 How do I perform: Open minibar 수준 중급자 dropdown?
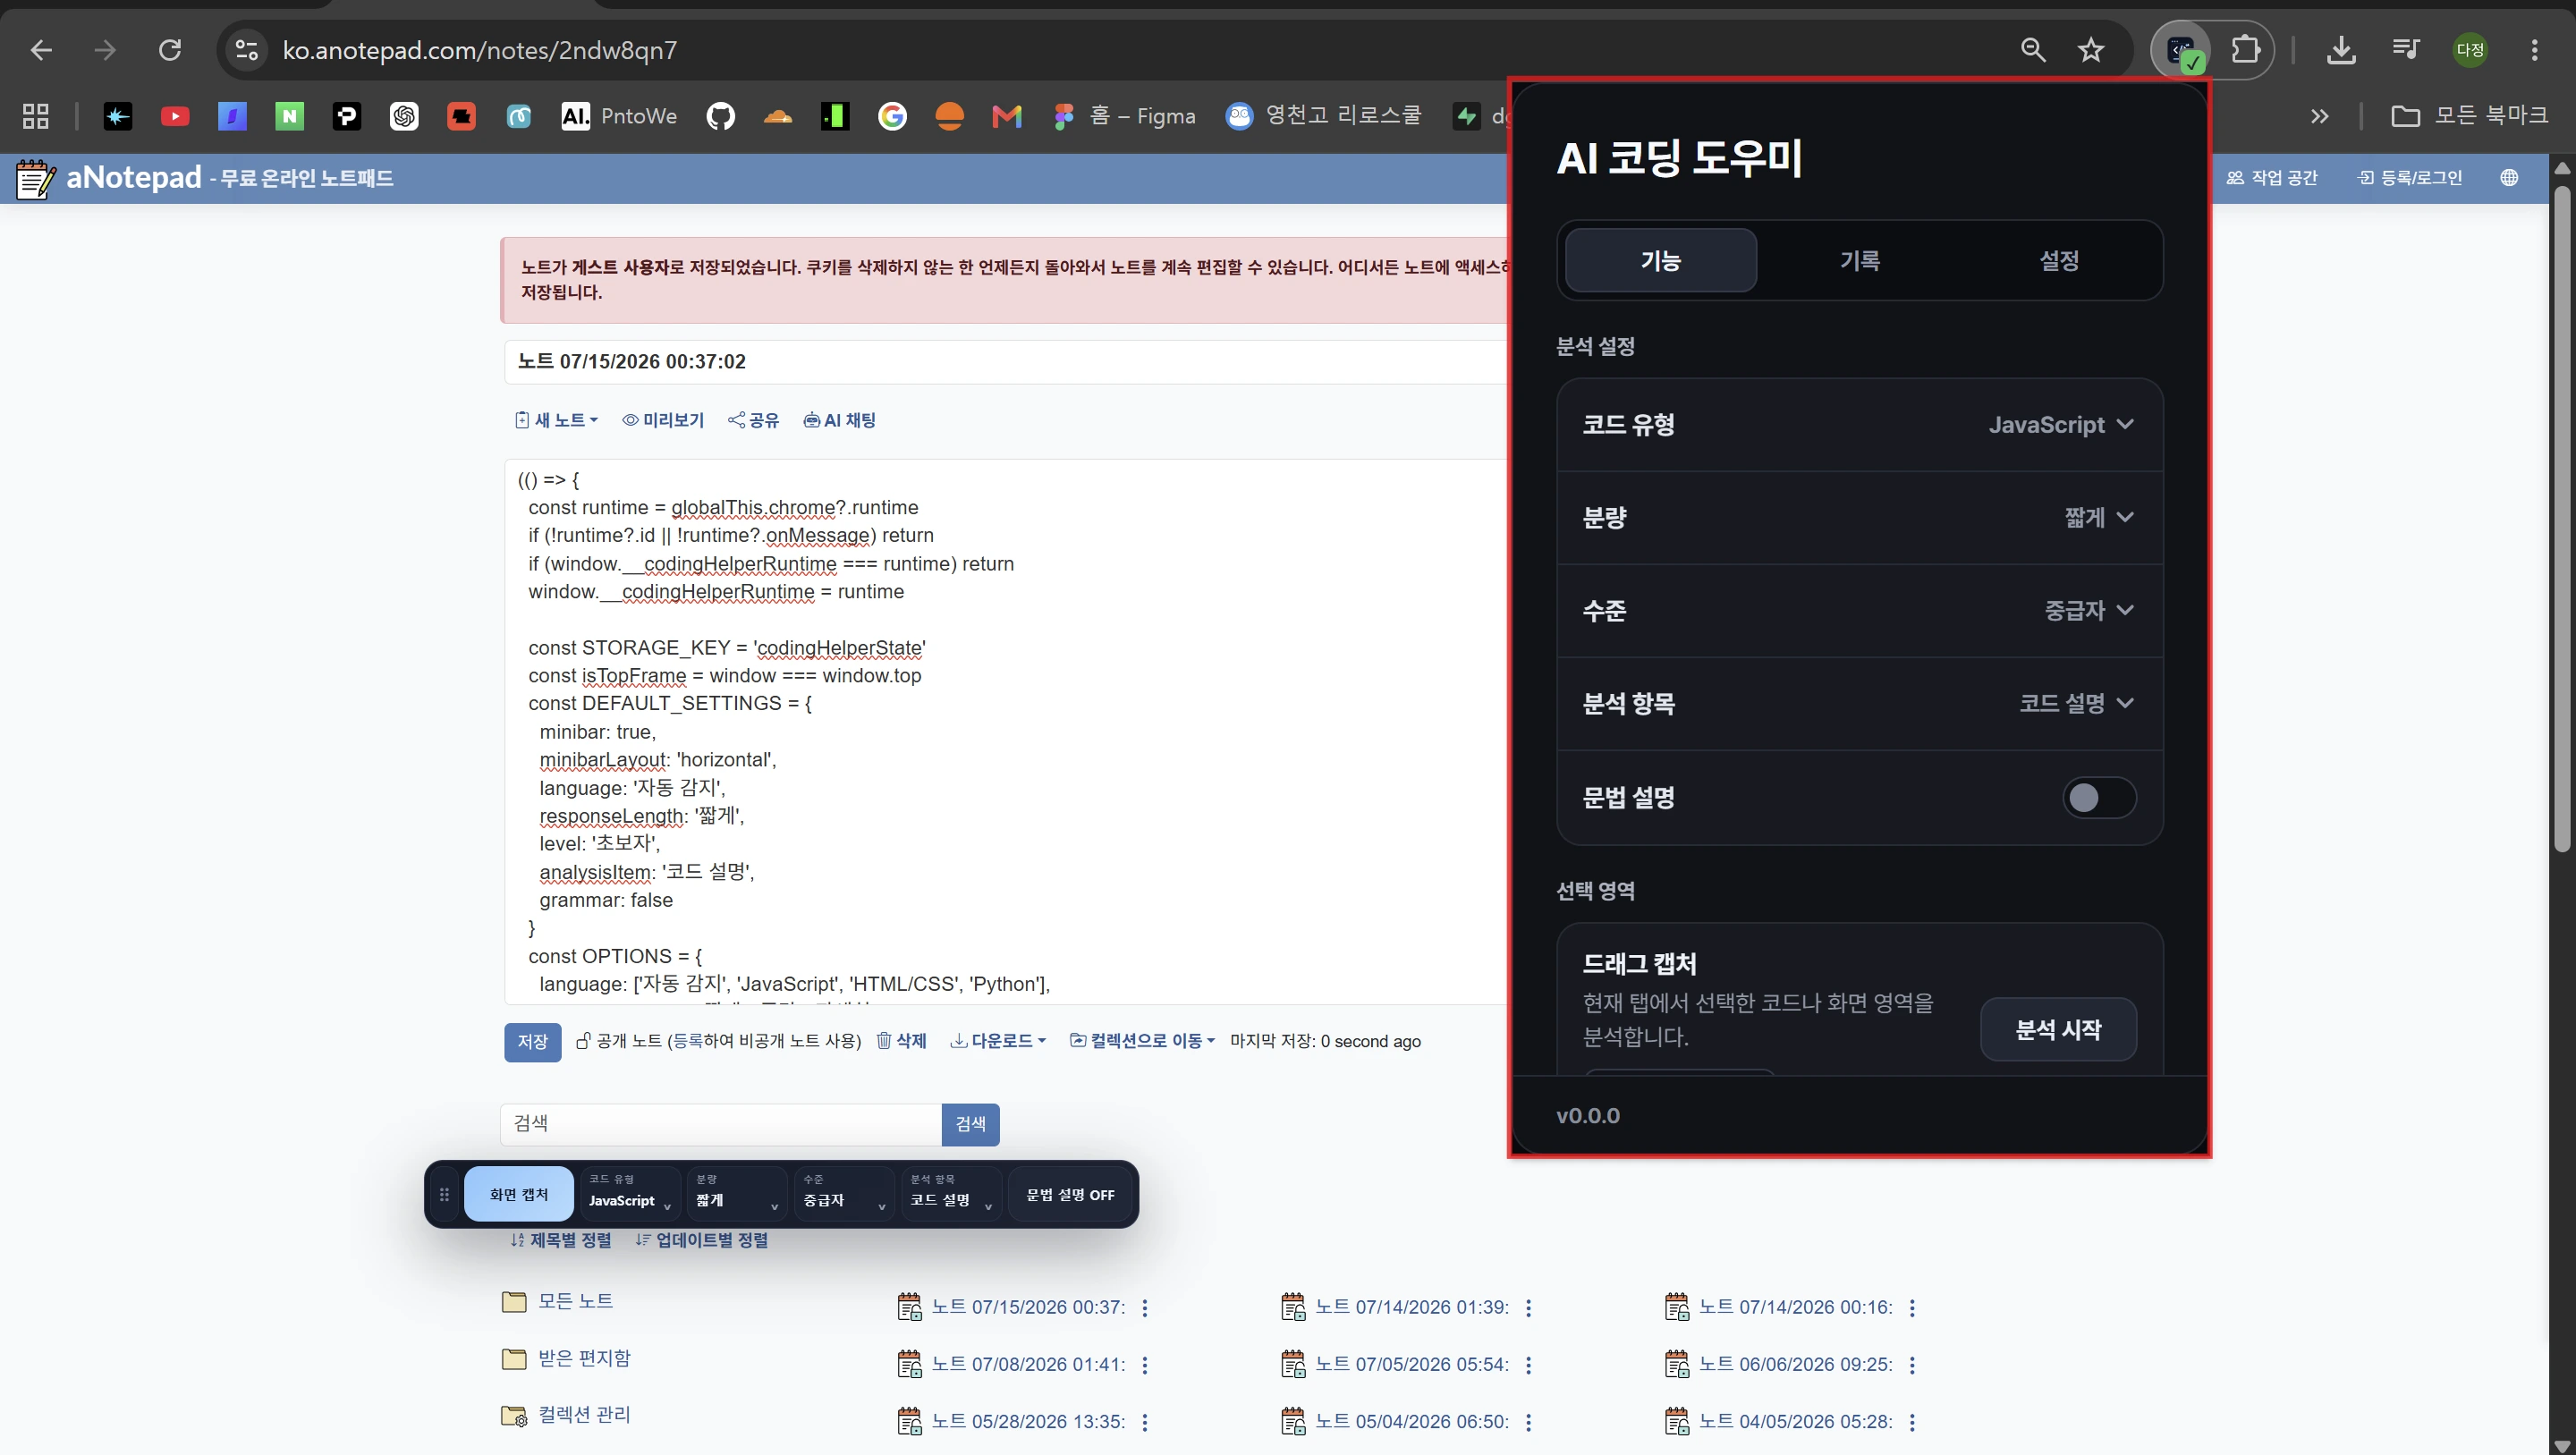[844, 1194]
